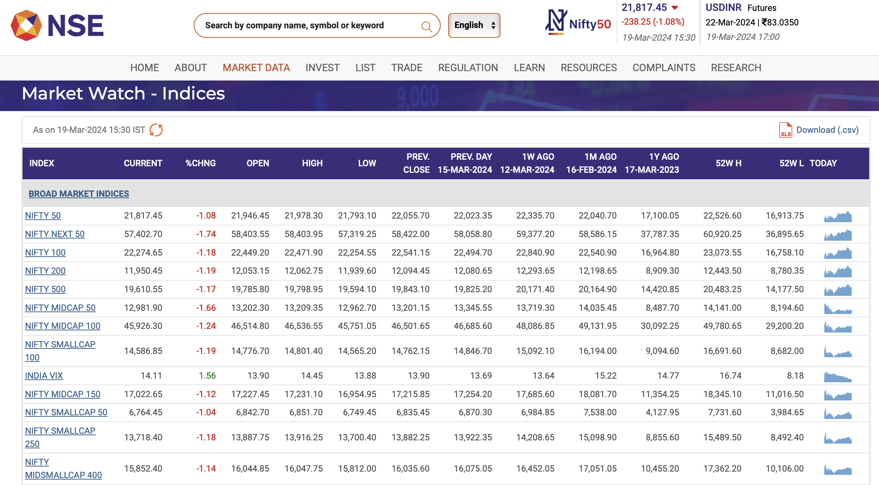The height and width of the screenshot is (485, 879).
Task: Click the Market Watch - Indices heading
Action: point(123,94)
